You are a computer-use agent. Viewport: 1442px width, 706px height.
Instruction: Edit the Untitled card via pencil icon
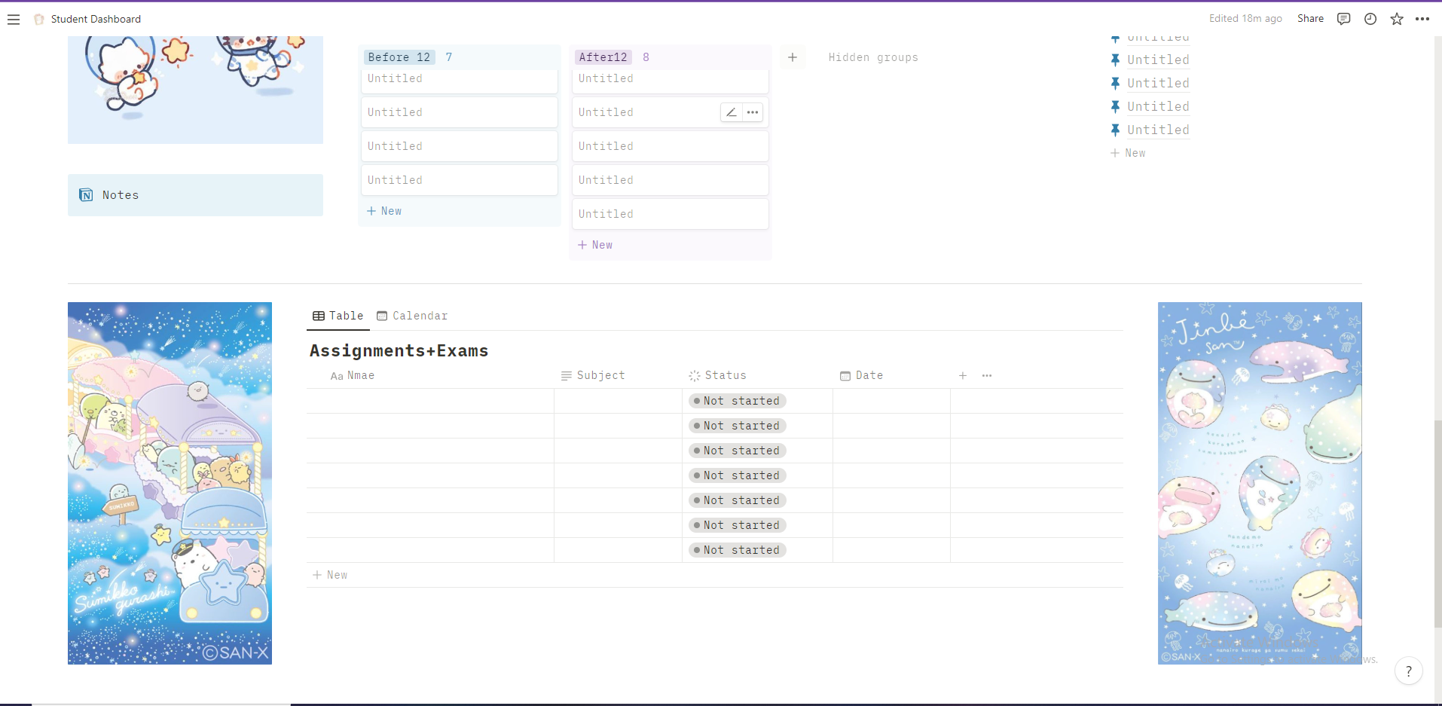click(730, 112)
